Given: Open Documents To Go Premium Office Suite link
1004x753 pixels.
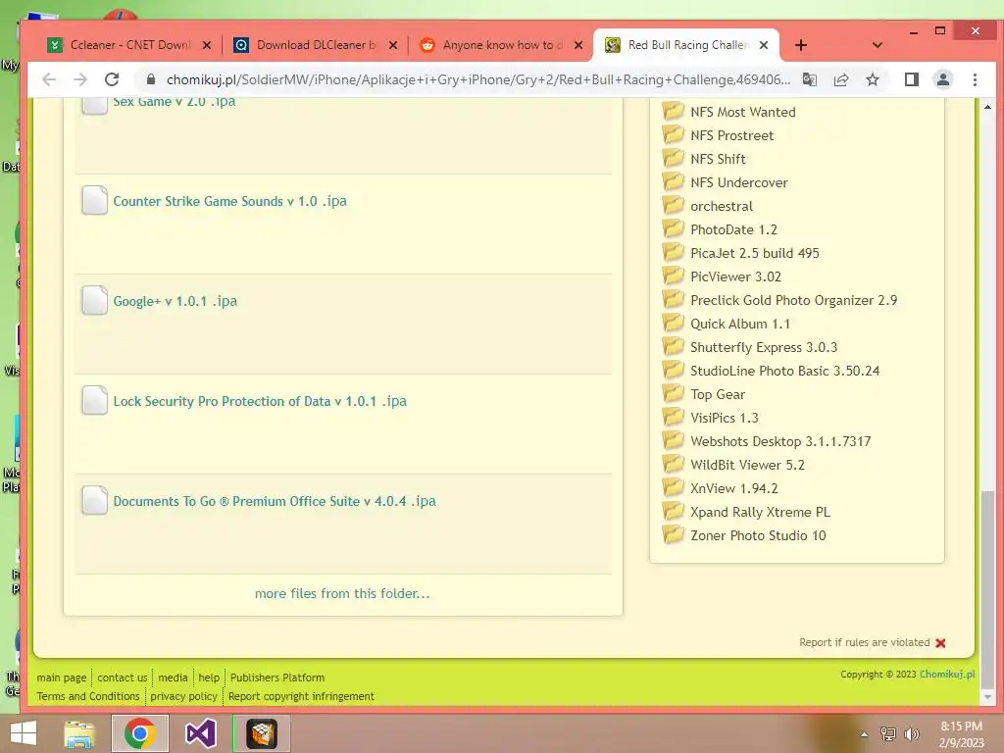Looking at the screenshot, I should pyautogui.click(x=275, y=501).
